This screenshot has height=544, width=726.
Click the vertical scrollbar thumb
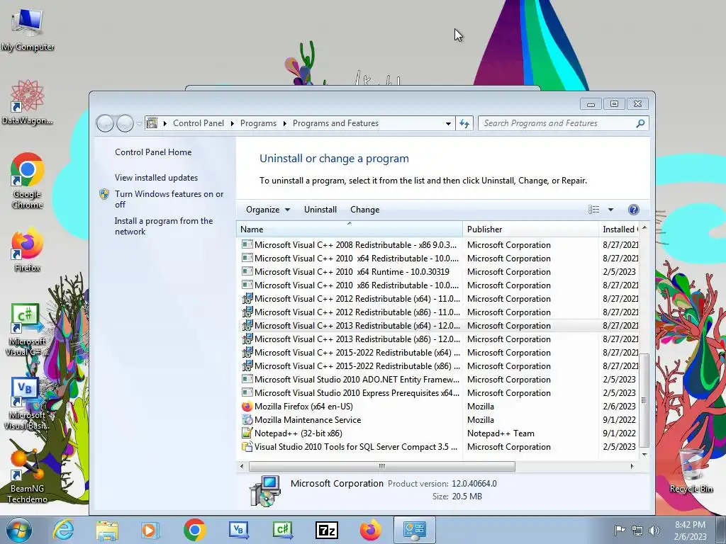click(644, 400)
